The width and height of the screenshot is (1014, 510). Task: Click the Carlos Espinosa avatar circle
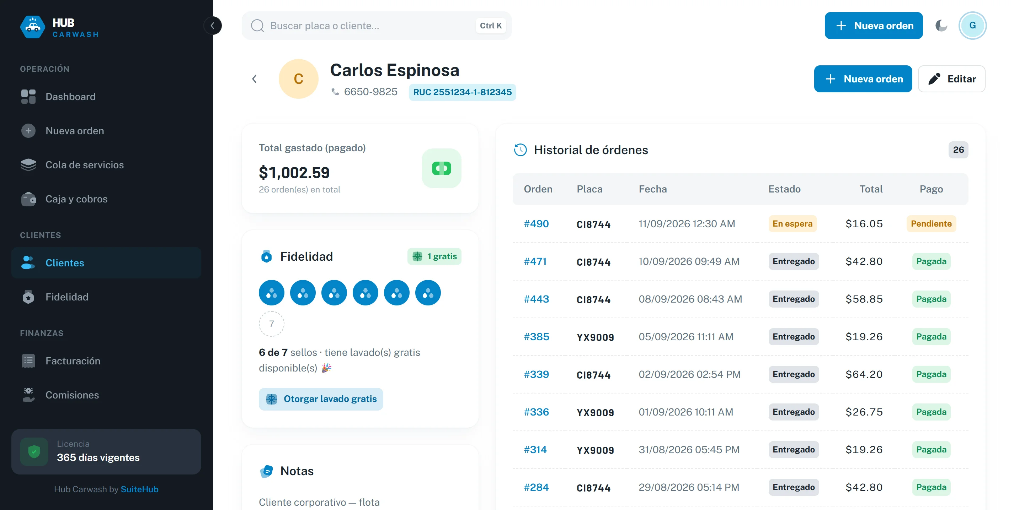coord(298,78)
